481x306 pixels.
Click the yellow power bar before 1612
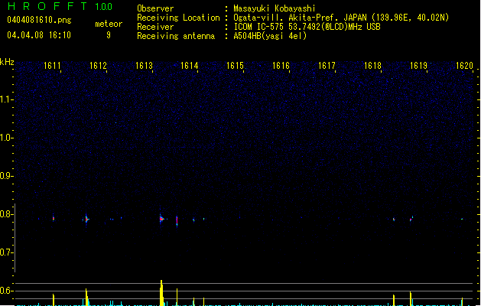point(86,297)
